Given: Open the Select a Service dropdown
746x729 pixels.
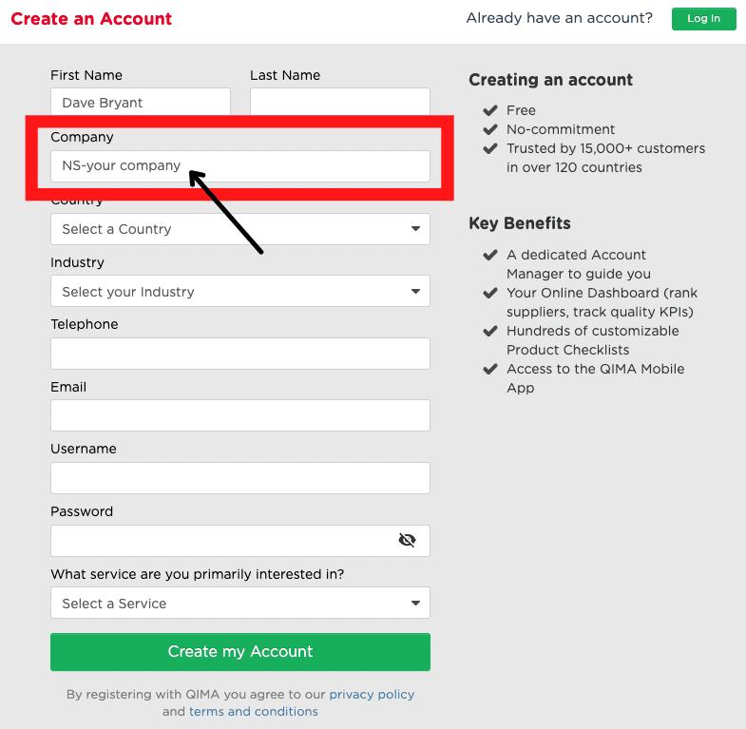Looking at the screenshot, I should [x=240, y=603].
